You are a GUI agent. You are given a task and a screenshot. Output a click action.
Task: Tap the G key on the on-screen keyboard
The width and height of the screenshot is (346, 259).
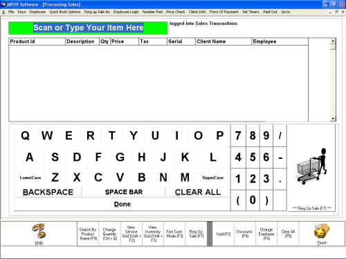point(120,157)
